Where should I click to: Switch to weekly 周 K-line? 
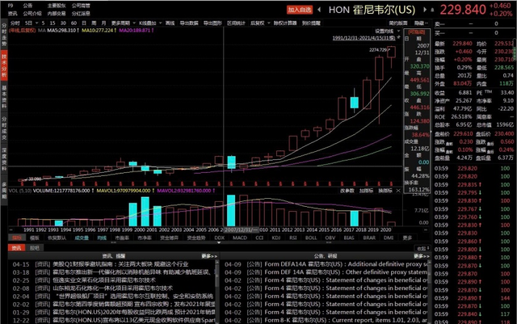click(94, 23)
